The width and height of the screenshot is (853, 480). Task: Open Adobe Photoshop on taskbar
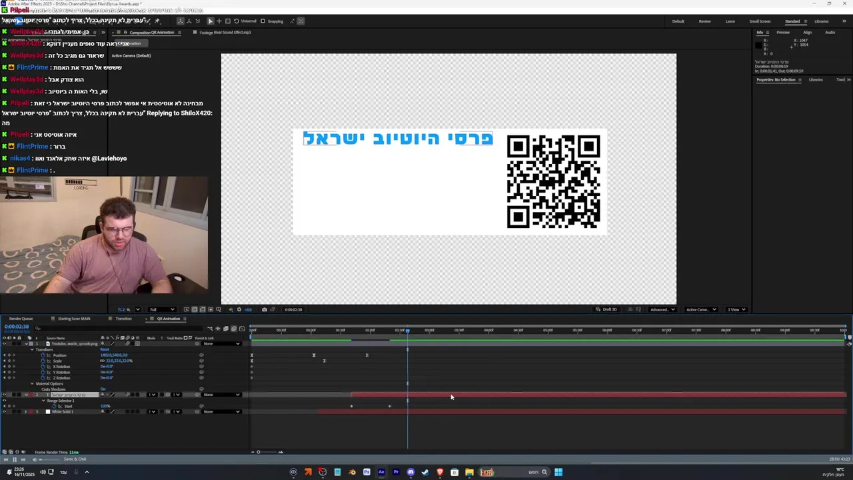(367, 472)
